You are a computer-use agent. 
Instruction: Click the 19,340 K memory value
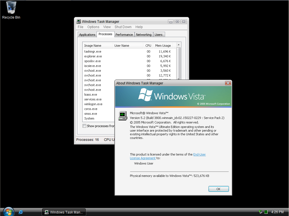(x=164, y=56)
